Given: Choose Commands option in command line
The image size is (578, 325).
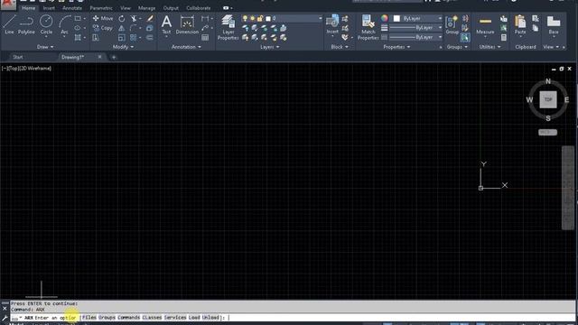Looking at the screenshot, I should point(128,317).
